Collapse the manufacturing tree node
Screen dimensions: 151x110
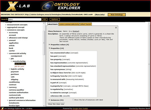[11, 61]
